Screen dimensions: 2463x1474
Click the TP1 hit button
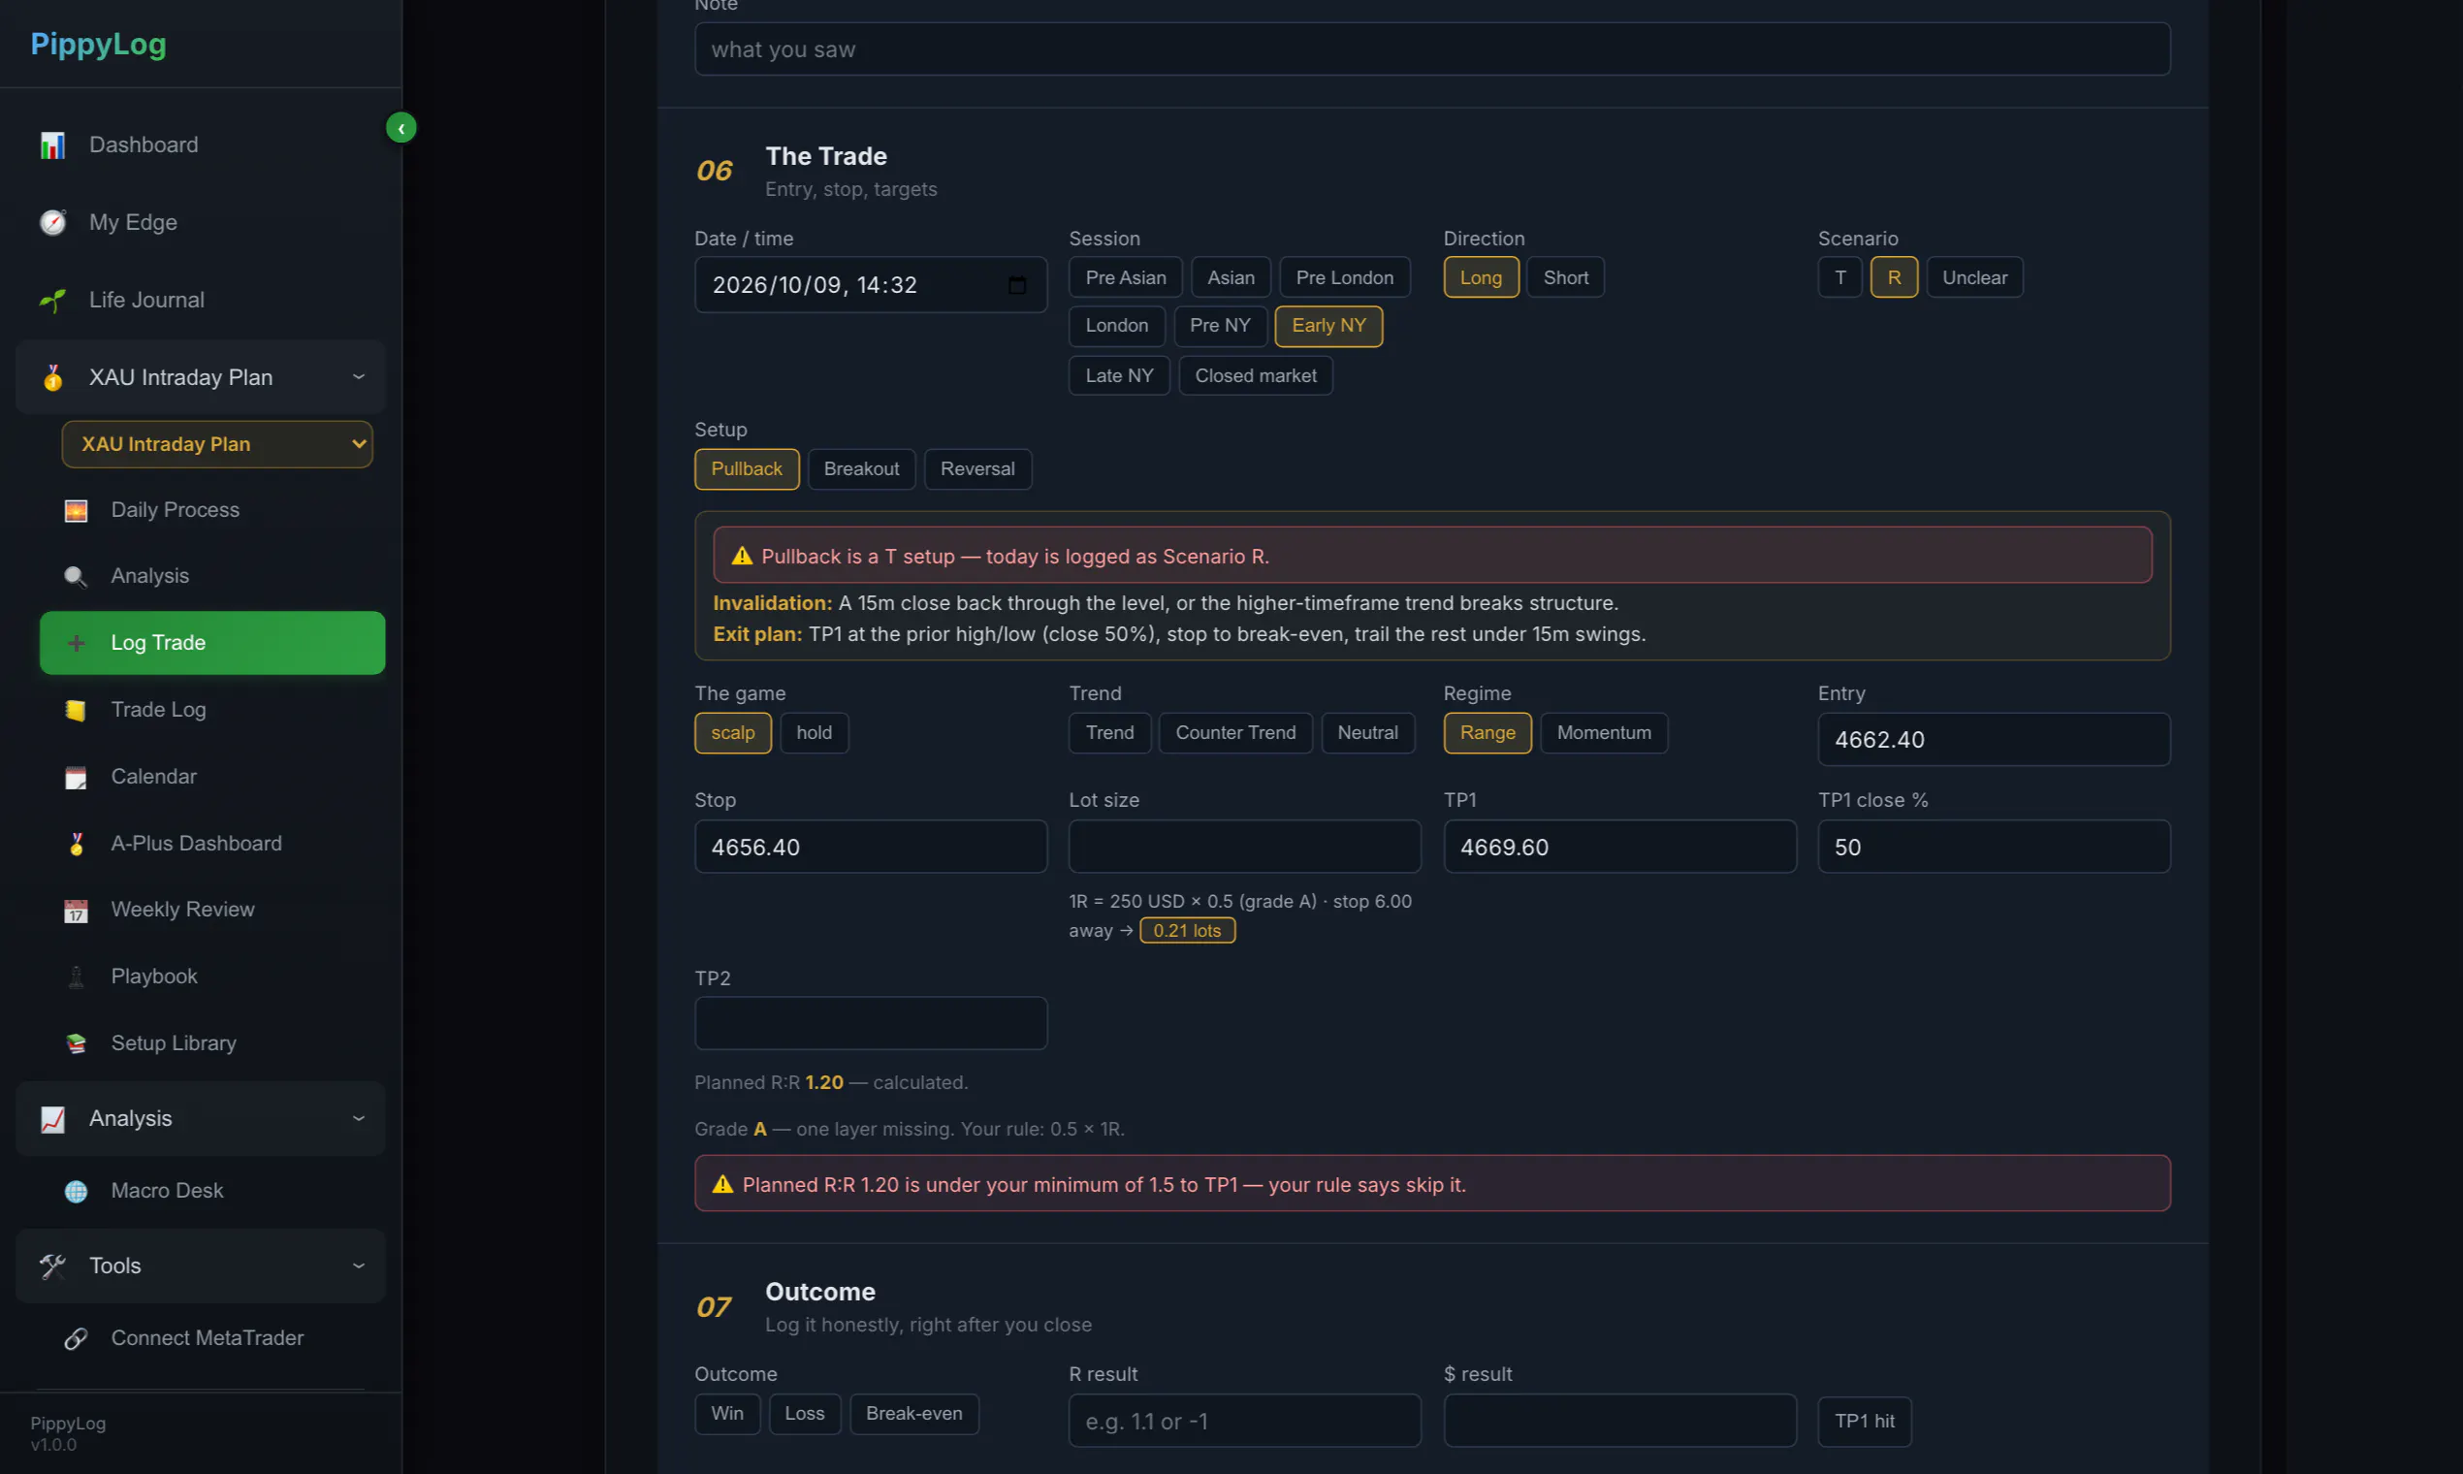point(1864,1422)
